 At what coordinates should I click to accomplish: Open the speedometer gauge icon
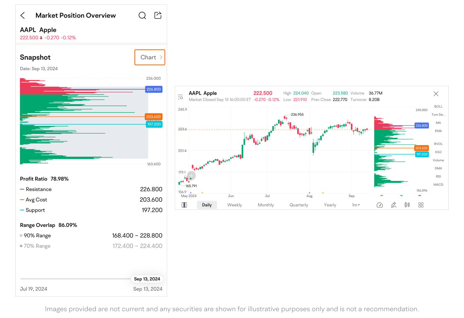point(380,205)
